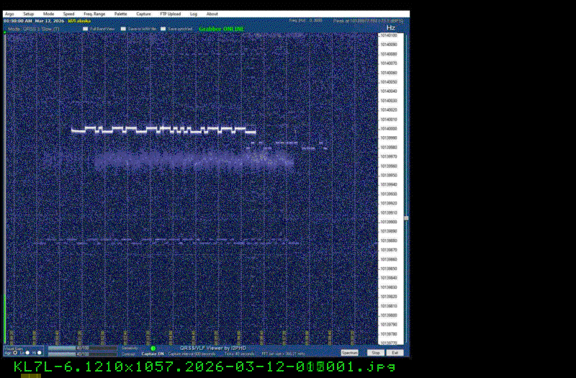576x378 pixels.
Task: Click the green Capture ON indicator
Action: coord(153,348)
